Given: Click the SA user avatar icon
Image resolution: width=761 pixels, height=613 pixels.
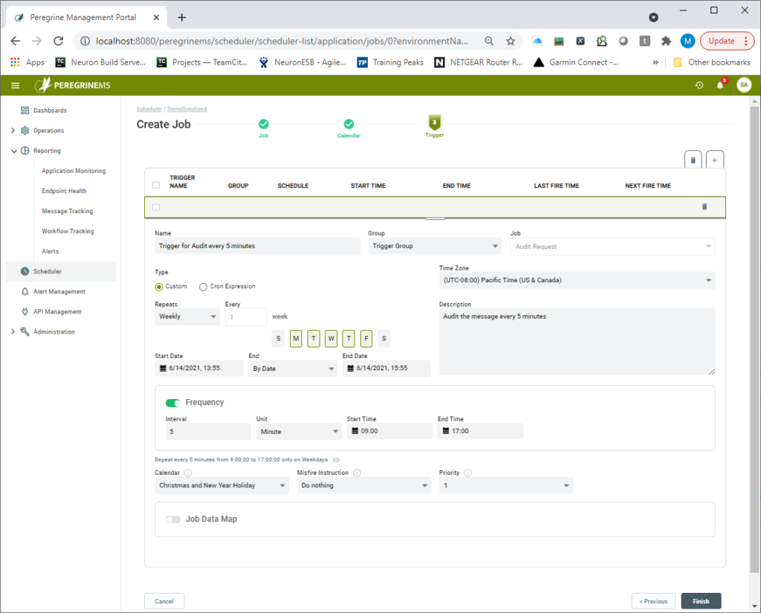Looking at the screenshot, I should (744, 85).
